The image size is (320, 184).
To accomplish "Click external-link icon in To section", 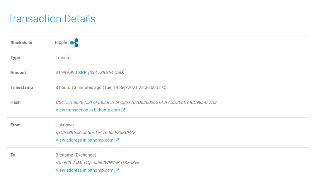I will (117, 171).
